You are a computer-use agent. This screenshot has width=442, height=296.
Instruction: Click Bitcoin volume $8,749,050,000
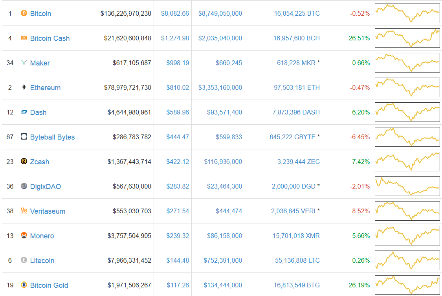[x=220, y=13]
